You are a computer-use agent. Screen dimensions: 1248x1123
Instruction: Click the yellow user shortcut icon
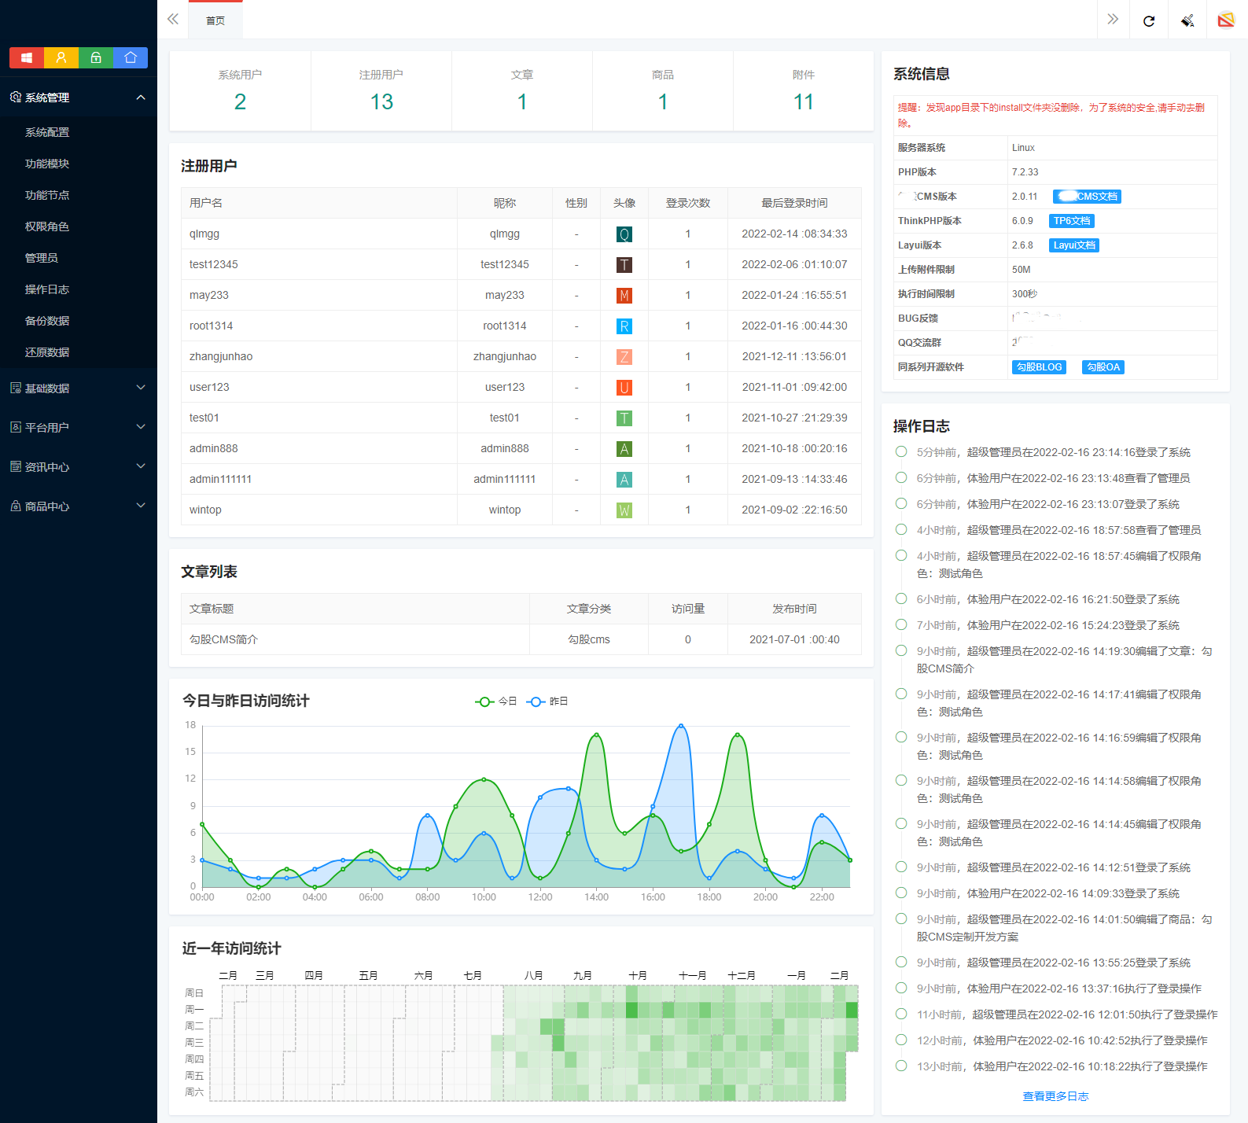61,57
